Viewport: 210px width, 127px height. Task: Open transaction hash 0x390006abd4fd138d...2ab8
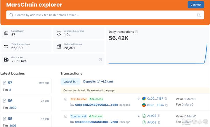tap(96, 122)
